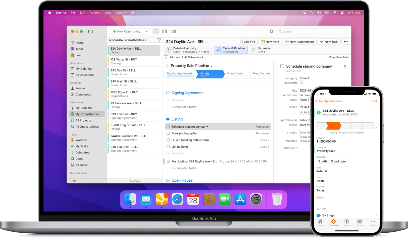The height and width of the screenshot is (239, 412).
Task: Enable Show Completed checkbox
Action: tap(327, 57)
